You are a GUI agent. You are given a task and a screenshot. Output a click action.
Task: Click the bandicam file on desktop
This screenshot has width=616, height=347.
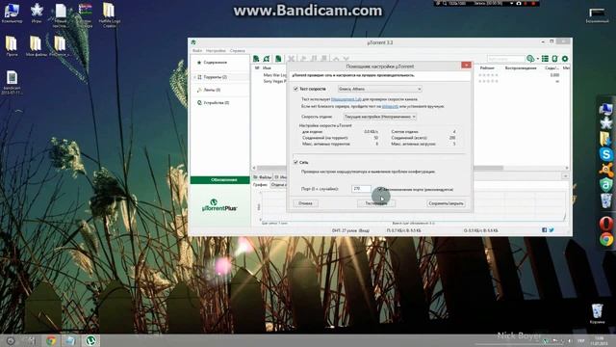(x=12, y=82)
